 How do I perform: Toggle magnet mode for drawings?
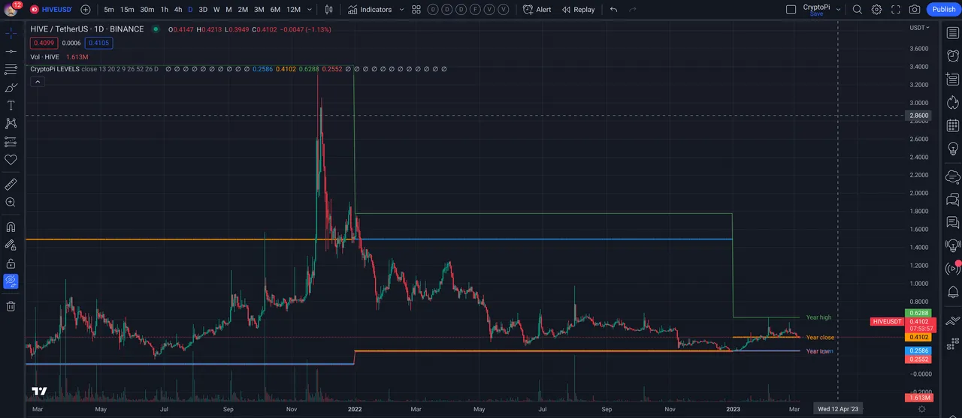click(11, 227)
